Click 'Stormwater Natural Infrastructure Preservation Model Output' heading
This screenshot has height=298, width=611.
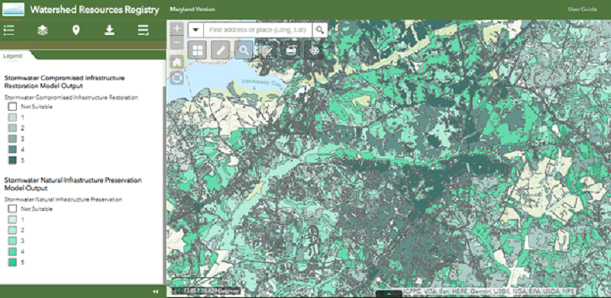click(73, 184)
